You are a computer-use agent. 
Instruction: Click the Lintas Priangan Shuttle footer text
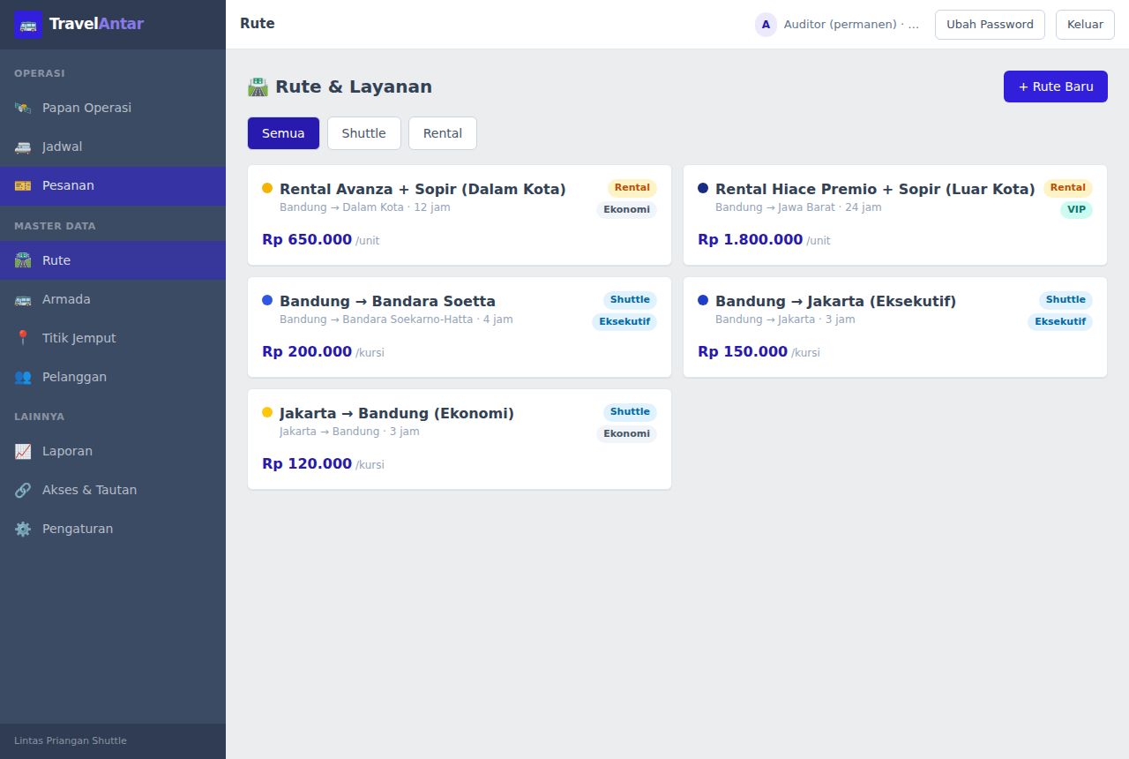point(71,740)
